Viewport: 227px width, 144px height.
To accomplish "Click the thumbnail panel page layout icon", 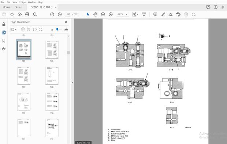I will [29, 30].
